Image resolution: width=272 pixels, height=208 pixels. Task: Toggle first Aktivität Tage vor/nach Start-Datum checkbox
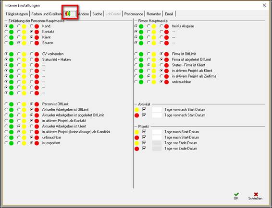click(144, 109)
